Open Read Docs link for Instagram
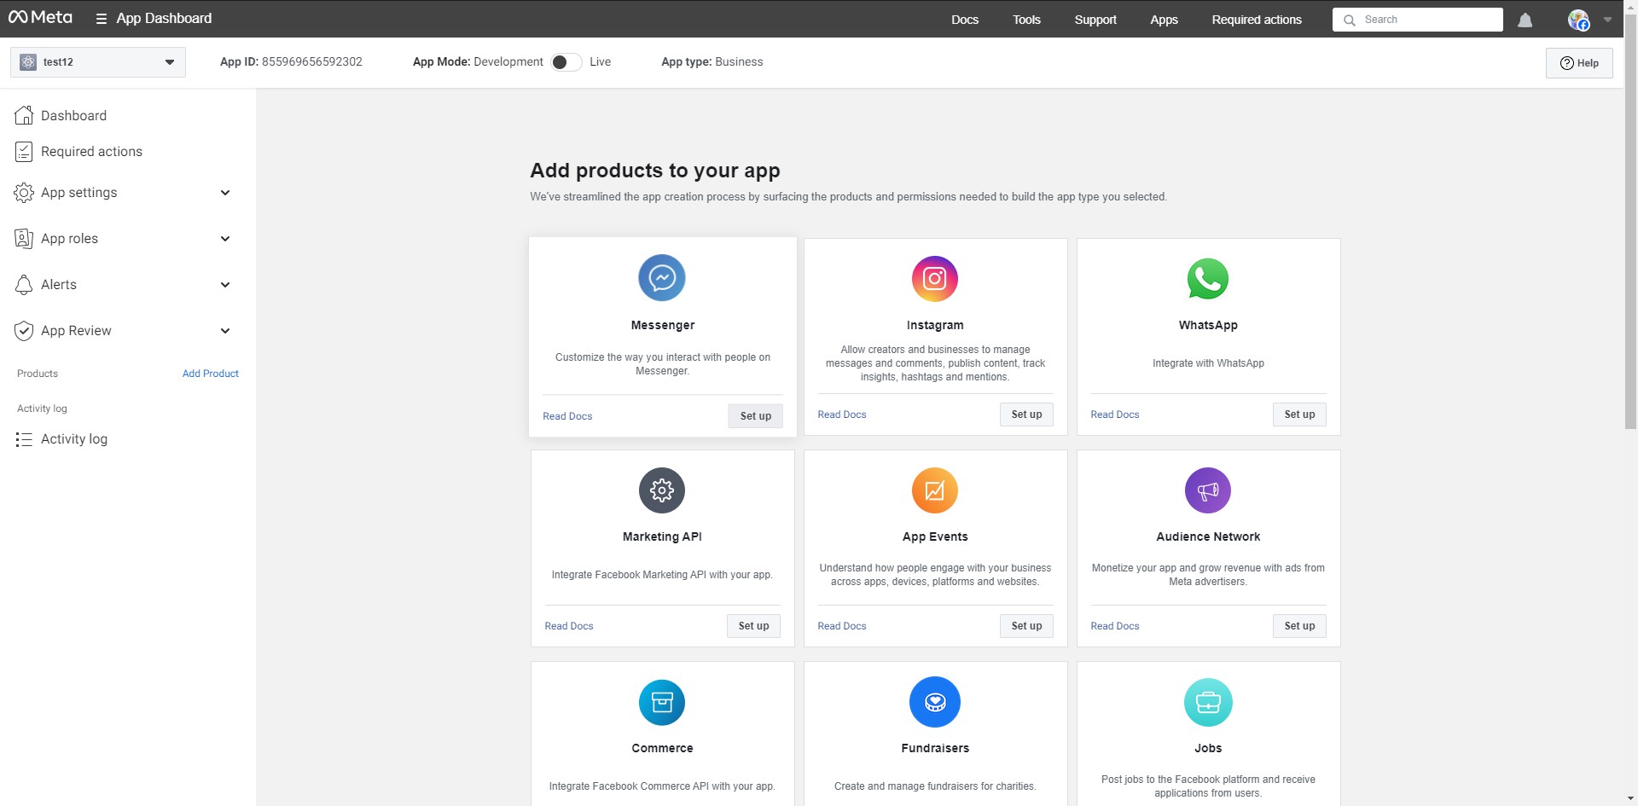This screenshot has height=806, width=1638. pos(842,415)
